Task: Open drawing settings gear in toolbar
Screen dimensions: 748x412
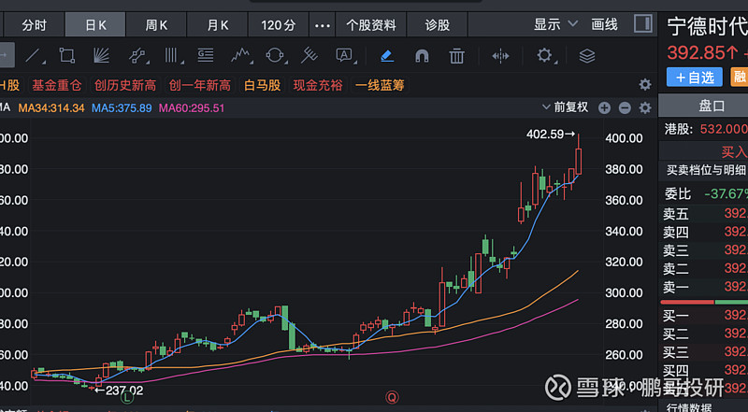Action: (545, 56)
